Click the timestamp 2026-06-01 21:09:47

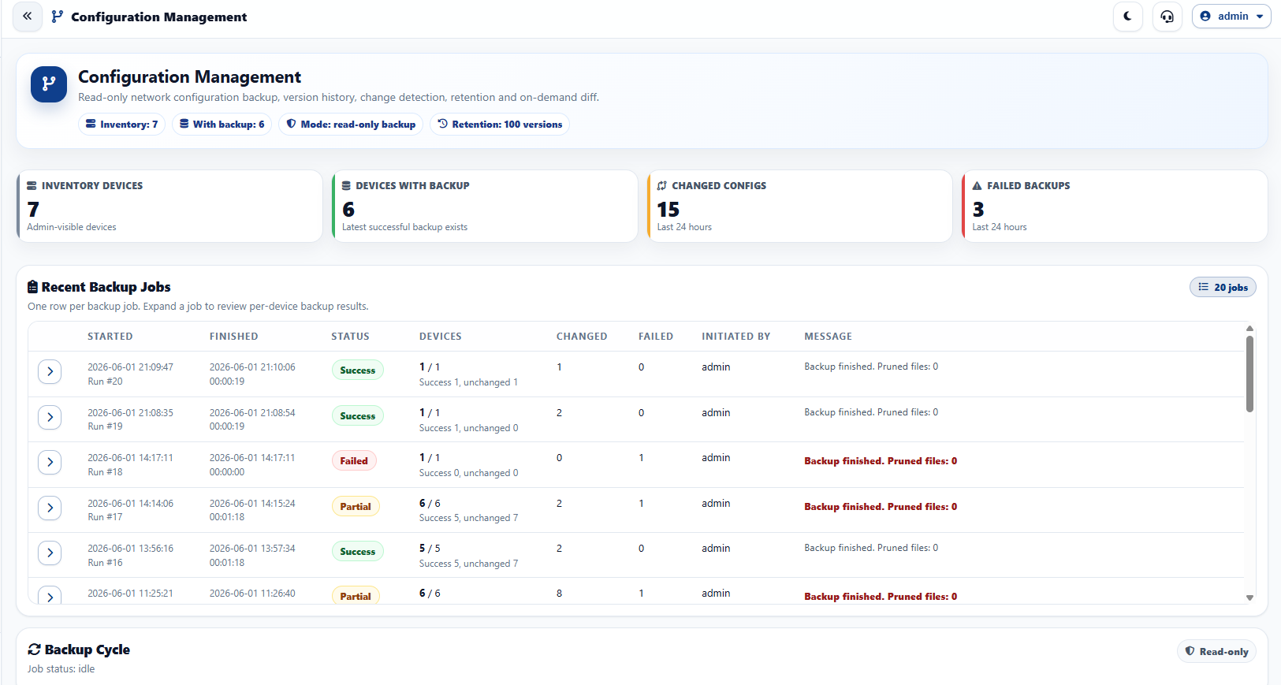(130, 367)
